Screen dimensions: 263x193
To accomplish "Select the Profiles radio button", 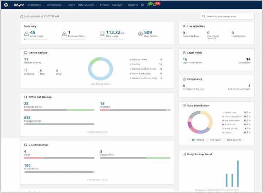I will 193,140.
